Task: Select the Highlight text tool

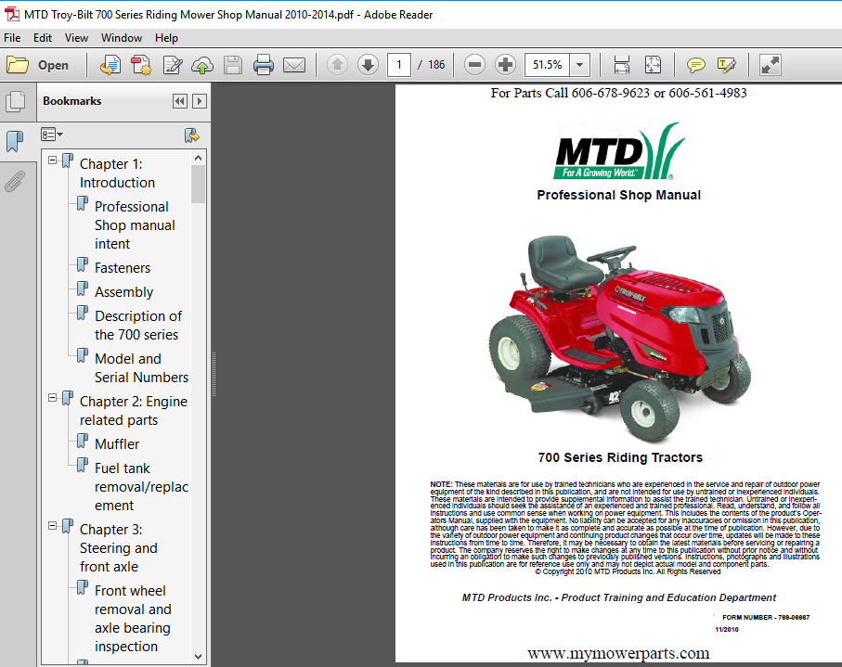Action: click(x=727, y=66)
